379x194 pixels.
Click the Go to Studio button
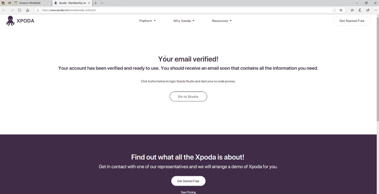188,97
